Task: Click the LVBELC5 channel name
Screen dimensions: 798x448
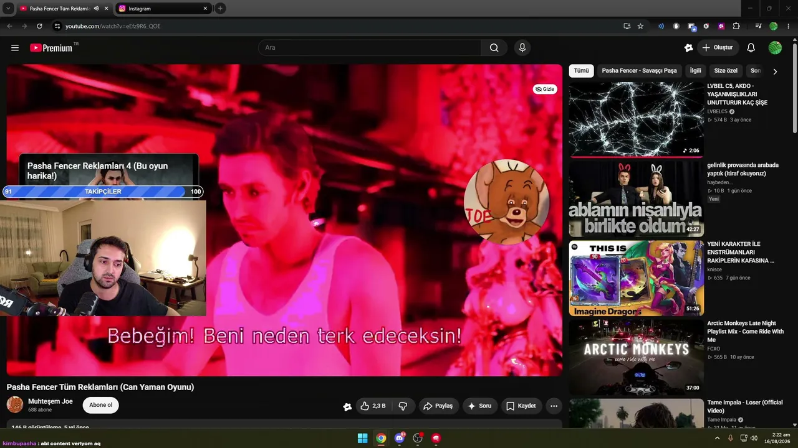Action: click(718, 111)
